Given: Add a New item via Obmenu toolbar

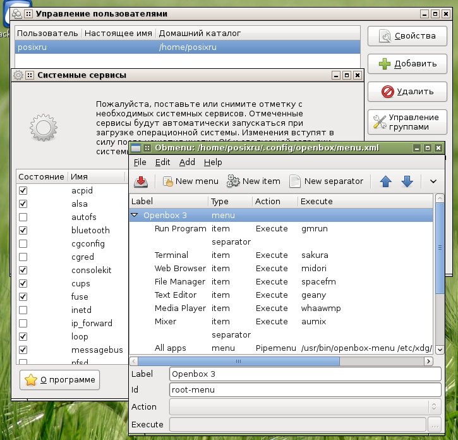Looking at the screenshot, I should point(253,181).
